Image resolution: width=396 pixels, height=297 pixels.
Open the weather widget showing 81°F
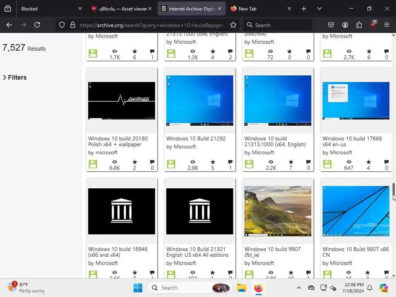click(26, 288)
